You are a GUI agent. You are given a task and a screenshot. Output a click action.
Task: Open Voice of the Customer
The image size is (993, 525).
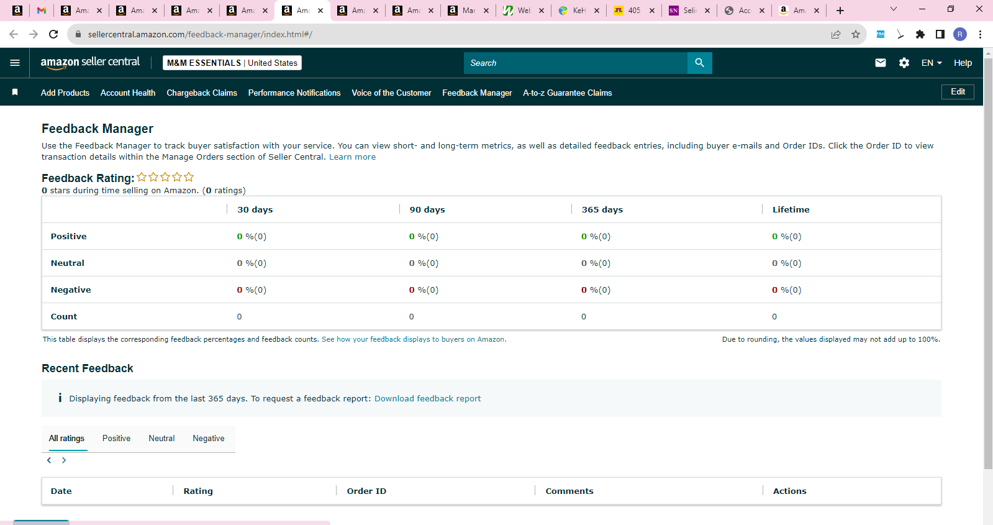(391, 93)
